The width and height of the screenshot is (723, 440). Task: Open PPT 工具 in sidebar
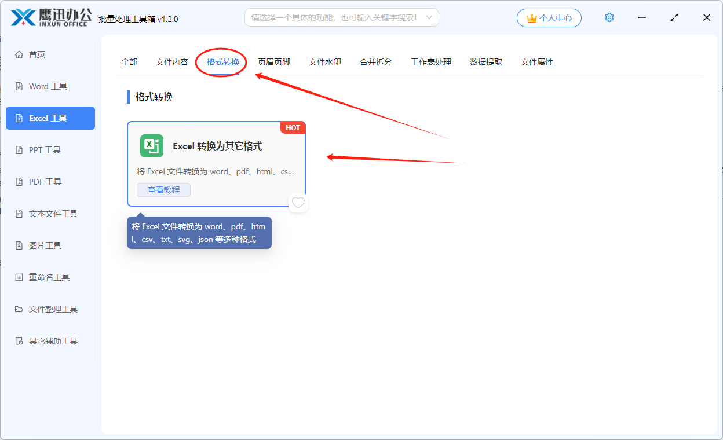pyautogui.click(x=50, y=150)
